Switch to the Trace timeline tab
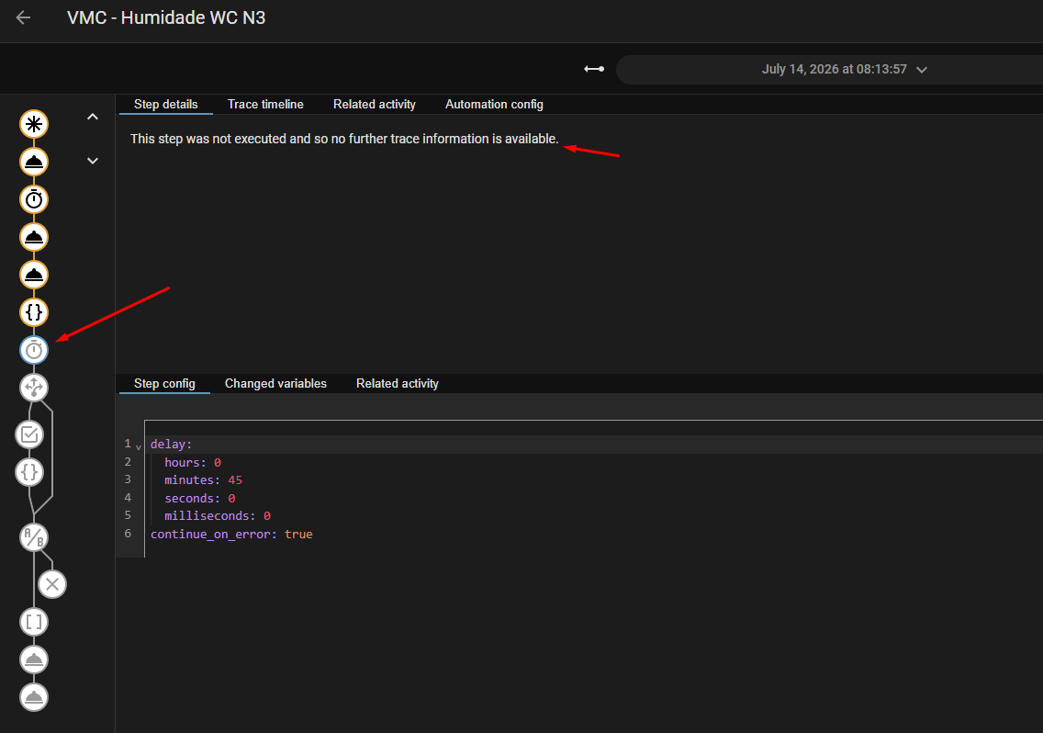Screen dimensions: 1043x733 tap(265, 105)
